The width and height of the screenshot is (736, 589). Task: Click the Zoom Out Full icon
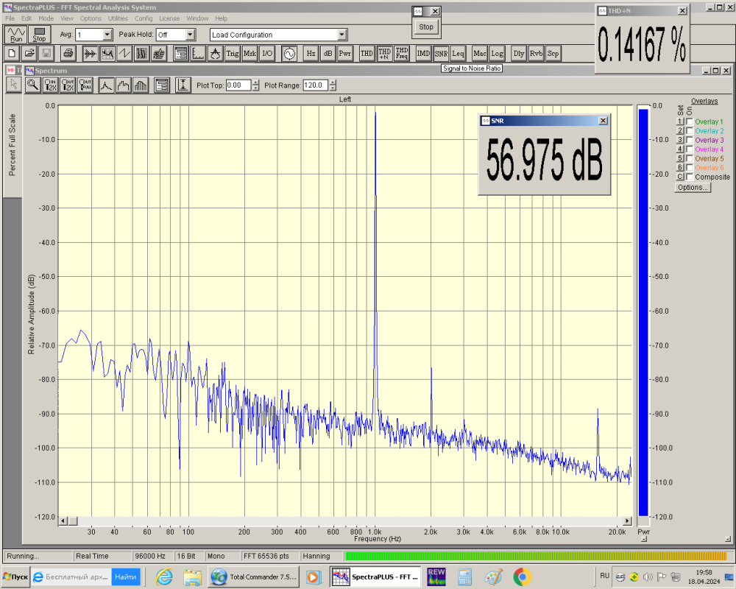tap(85, 85)
